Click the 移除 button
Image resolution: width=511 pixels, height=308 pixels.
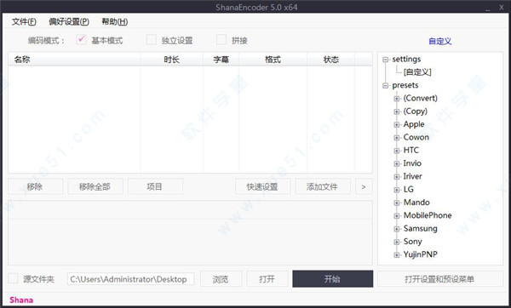(x=35, y=186)
